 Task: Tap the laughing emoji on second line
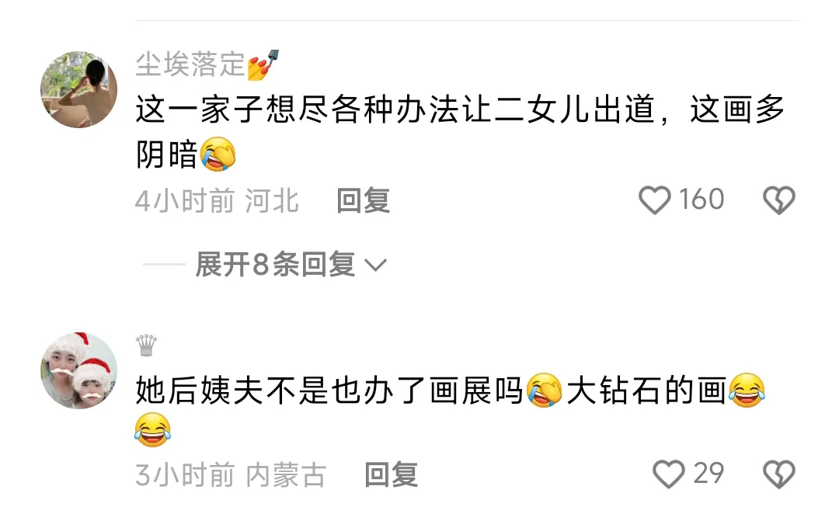152,429
